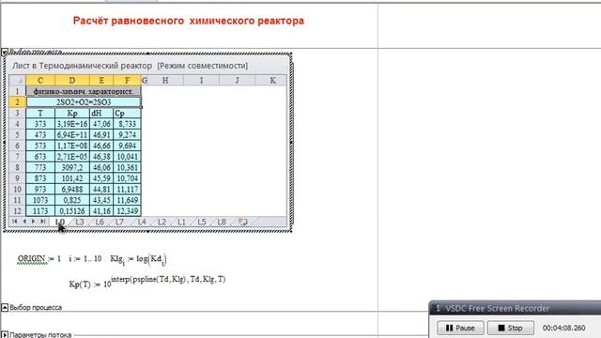Go to last sheet navigation arrow
The height and width of the screenshot is (338, 601).
click(x=43, y=222)
